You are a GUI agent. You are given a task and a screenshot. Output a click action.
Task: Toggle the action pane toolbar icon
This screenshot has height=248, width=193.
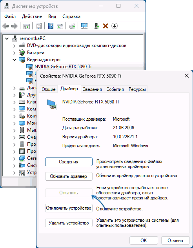tap(60, 26)
